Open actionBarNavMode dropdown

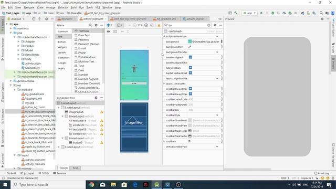point(217,36)
